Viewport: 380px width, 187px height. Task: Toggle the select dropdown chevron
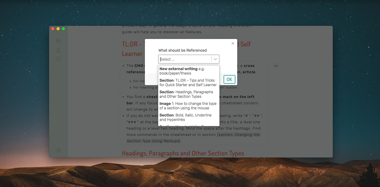(215, 59)
